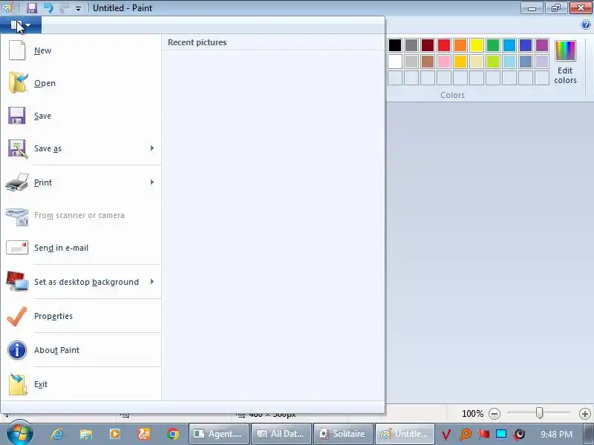594x445 pixels.
Task: Choose Open from the file menu
Action: click(81, 83)
